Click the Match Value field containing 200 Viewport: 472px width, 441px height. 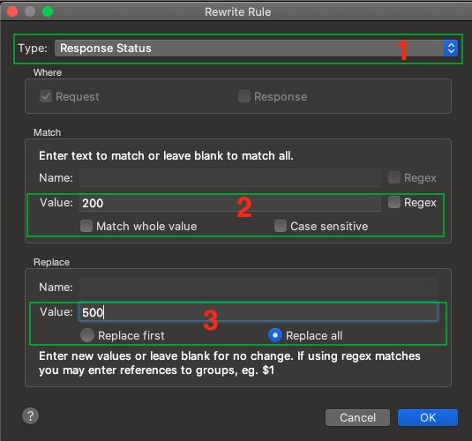point(230,203)
